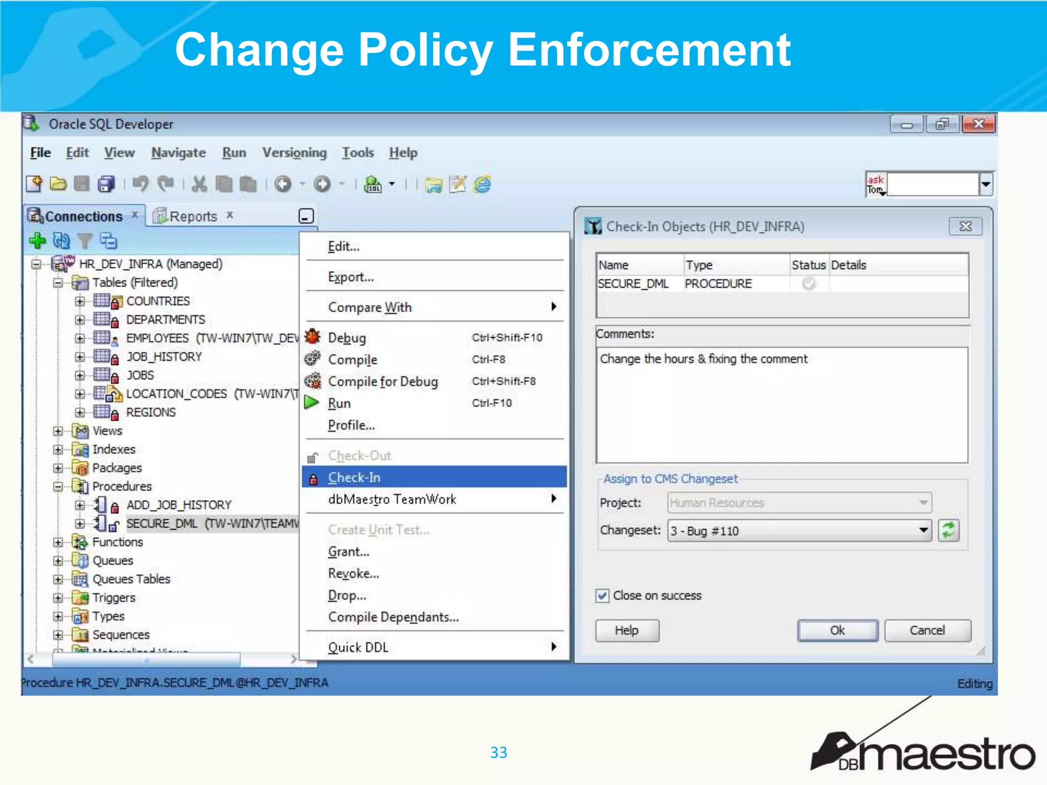Collapse the Procedures node

pos(58,487)
